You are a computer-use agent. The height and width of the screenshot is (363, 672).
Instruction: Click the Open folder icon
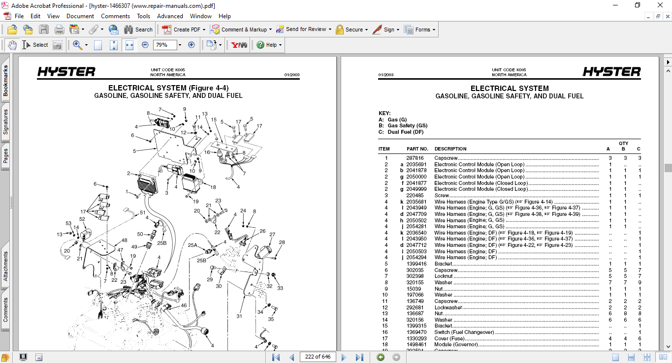(12, 30)
